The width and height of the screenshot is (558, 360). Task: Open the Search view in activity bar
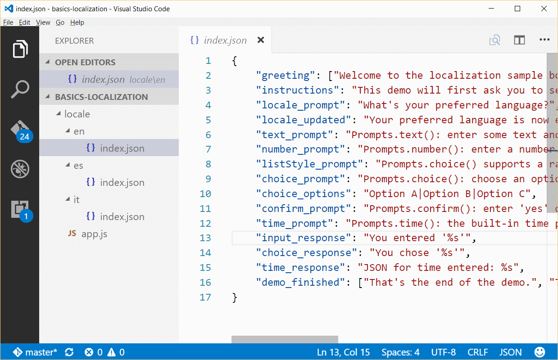[x=20, y=90]
